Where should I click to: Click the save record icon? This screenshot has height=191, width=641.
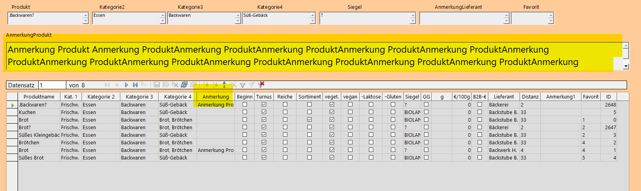point(157,85)
